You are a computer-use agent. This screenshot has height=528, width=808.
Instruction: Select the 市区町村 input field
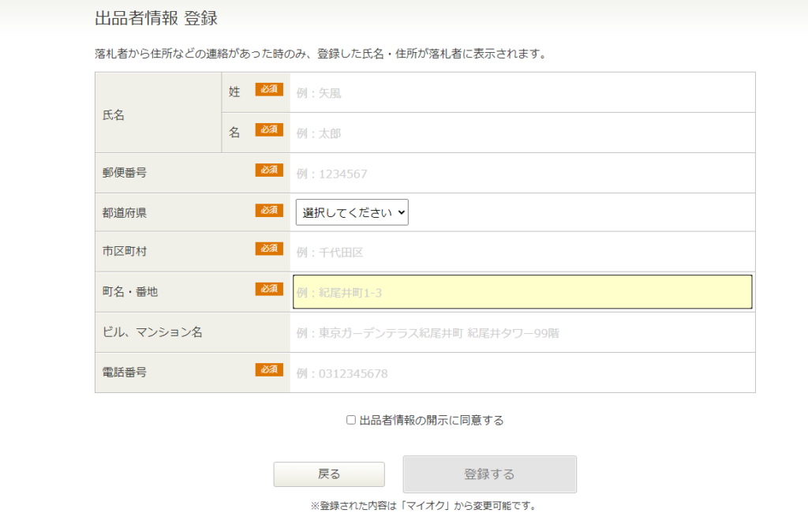click(522, 252)
